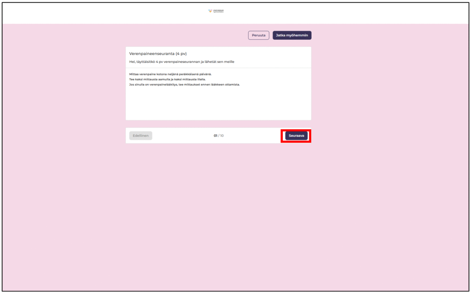Click the current page number 01
Image resolution: width=470 pixels, height=293 pixels.
pos(215,136)
